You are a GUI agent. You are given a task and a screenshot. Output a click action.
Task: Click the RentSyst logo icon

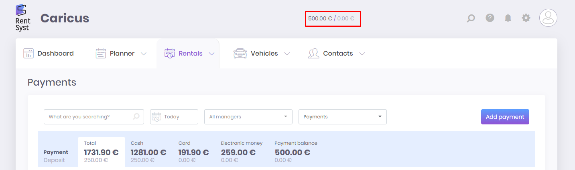(x=23, y=18)
